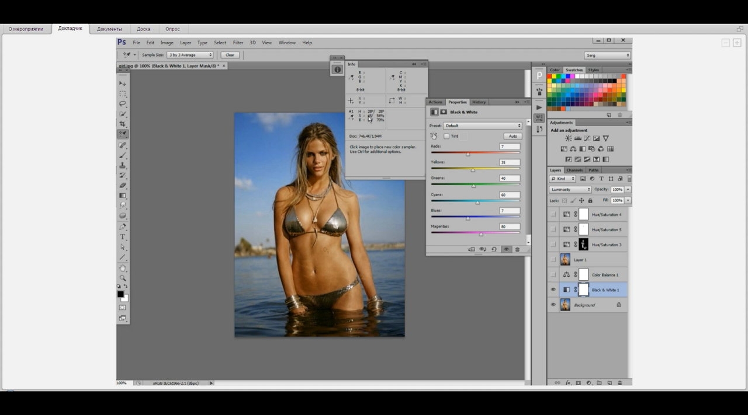Screen dimensions: 748x415
Task: Select the Clone Stamp tool
Action: pos(123,165)
